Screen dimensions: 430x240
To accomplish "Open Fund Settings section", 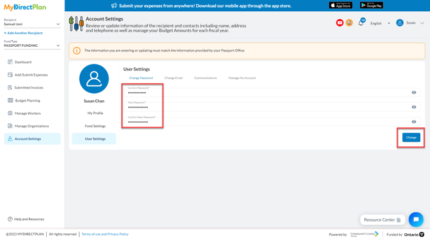I will pyautogui.click(x=95, y=126).
